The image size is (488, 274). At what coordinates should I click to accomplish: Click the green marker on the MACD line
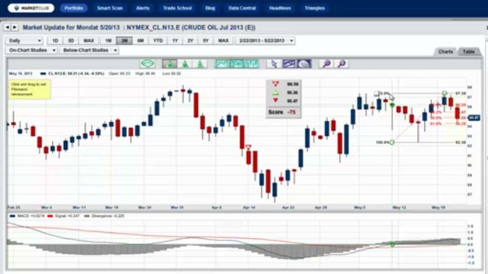coord(392,244)
